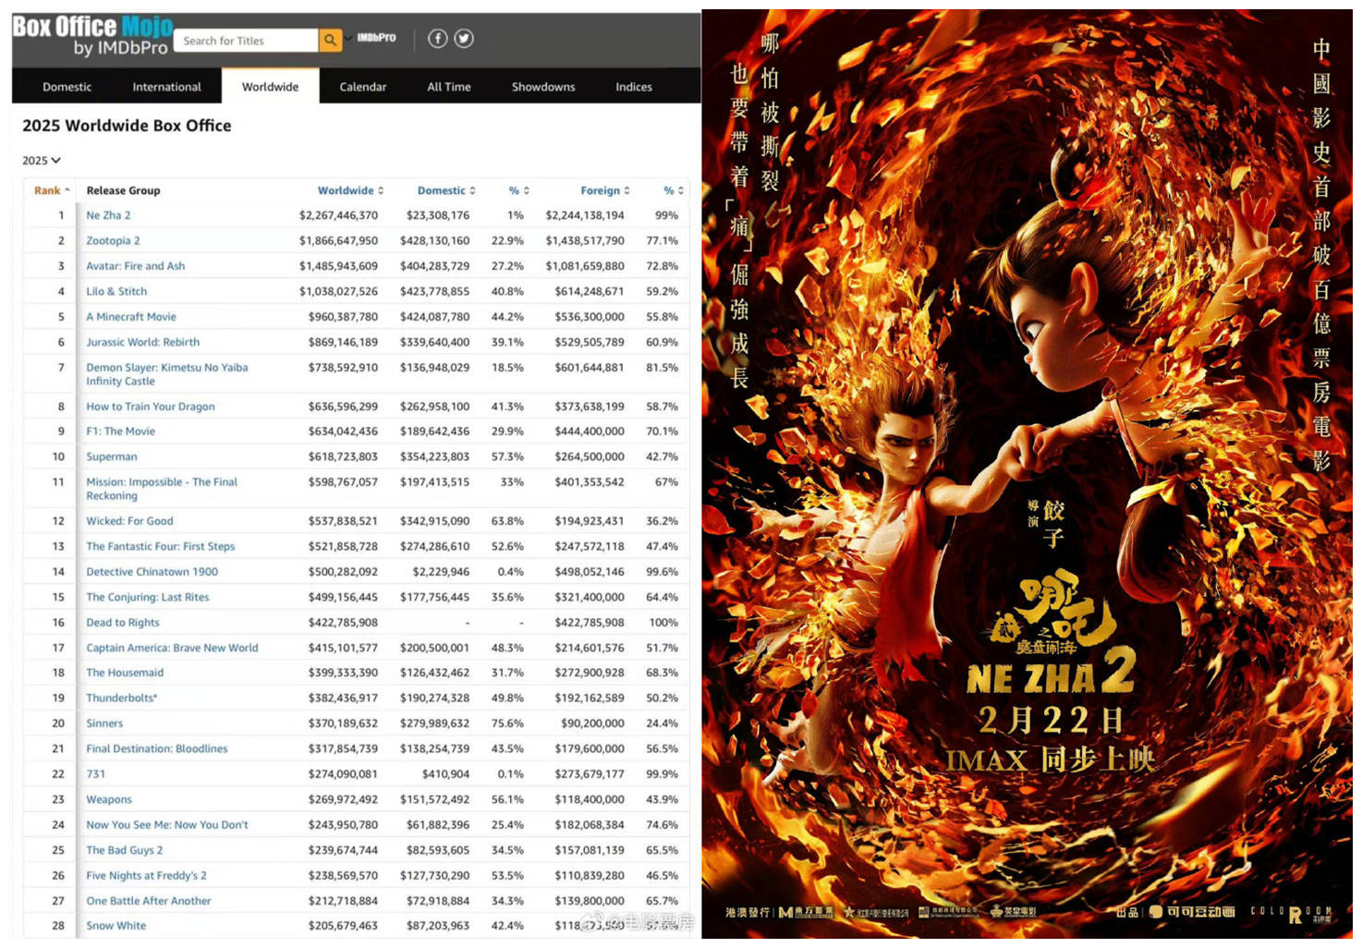Screen dimensions: 1362x948
Task: Open the 731 title link
Action: pyautogui.click(x=95, y=774)
